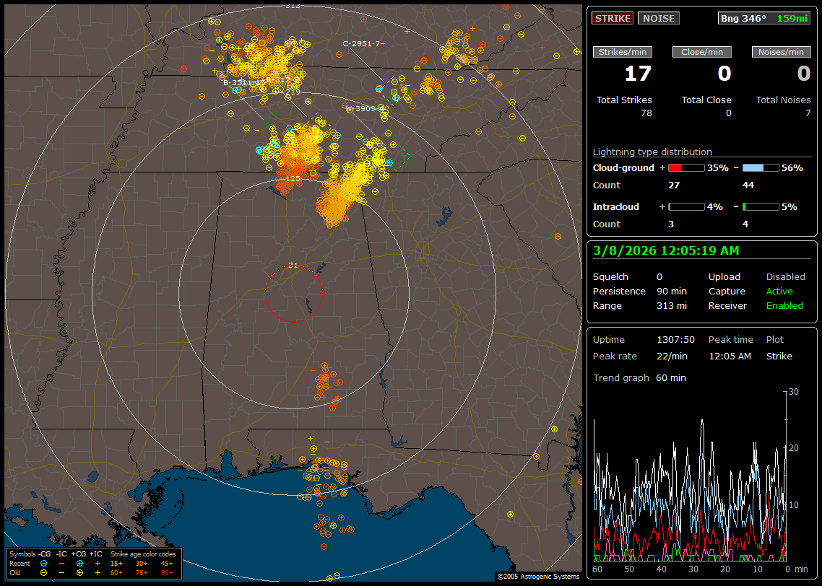Click inside the red dashed 31-mile circle
This screenshot has width=822, height=586.
293,294
